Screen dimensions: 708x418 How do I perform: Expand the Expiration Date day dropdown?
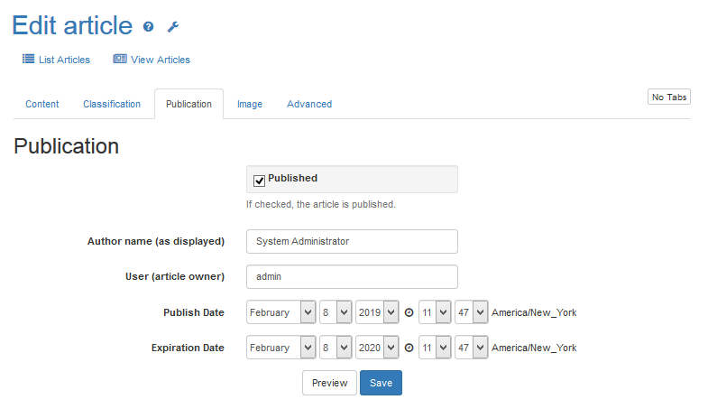coord(335,348)
